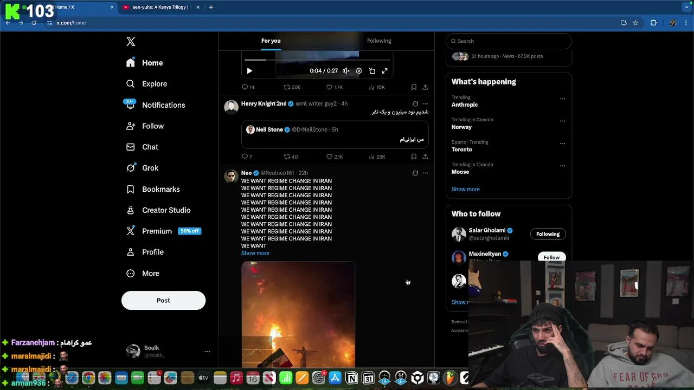Open more options on Henry Knight 2nd post

pyautogui.click(x=425, y=103)
